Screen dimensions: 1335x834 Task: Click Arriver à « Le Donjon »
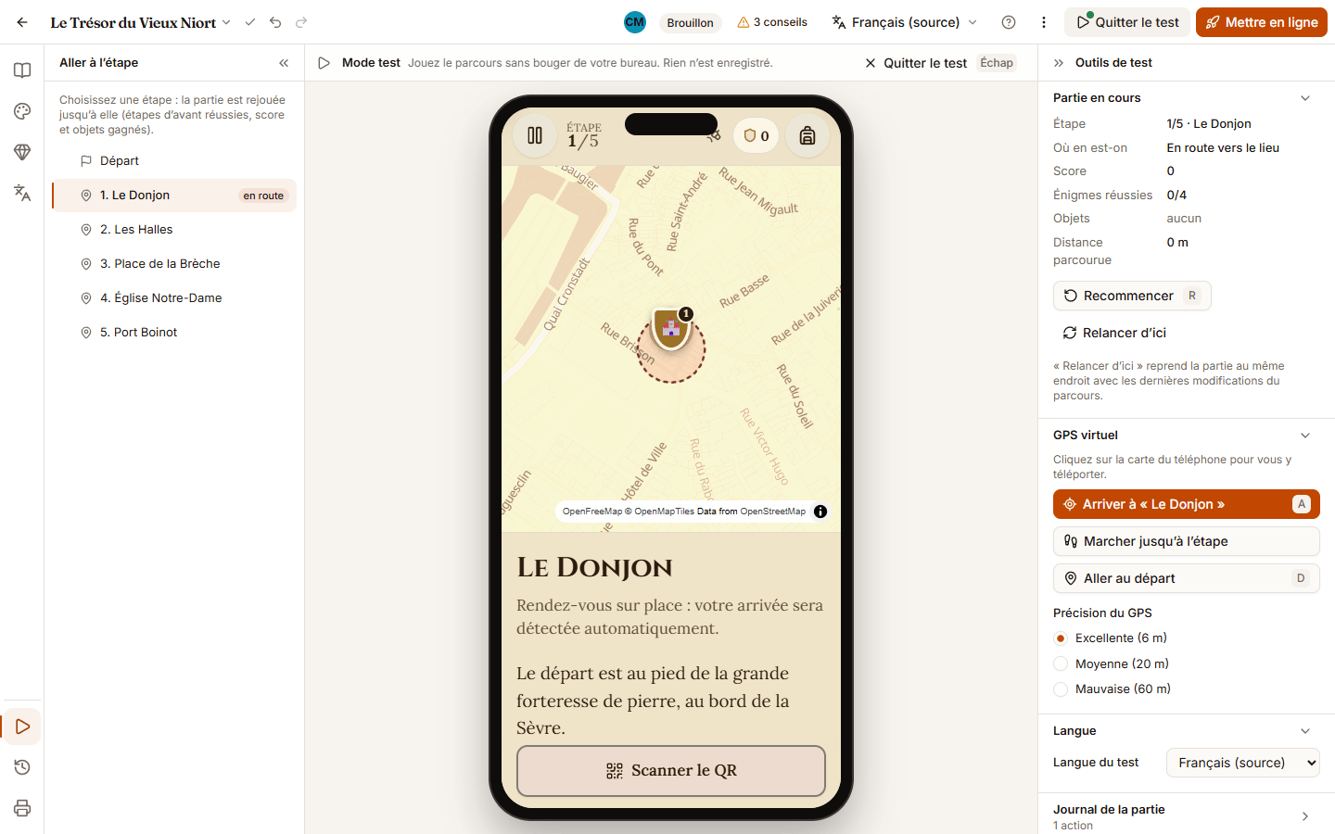[1187, 504]
